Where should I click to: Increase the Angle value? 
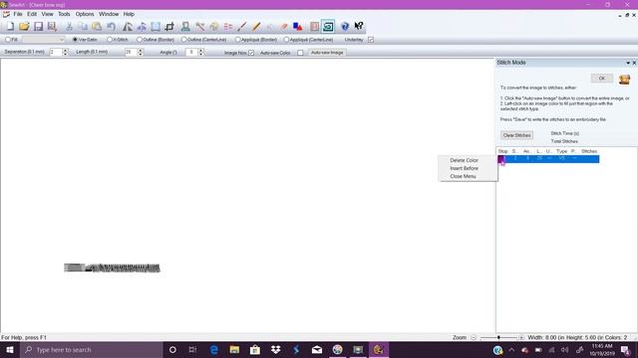tap(200, 51)
